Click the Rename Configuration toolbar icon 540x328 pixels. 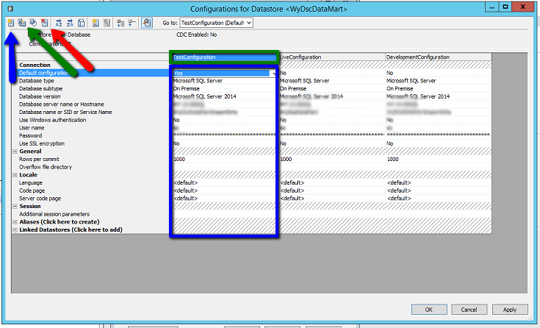34,23
